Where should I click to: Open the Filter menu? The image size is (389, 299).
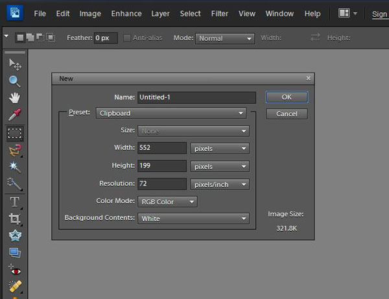click(220, 14)
